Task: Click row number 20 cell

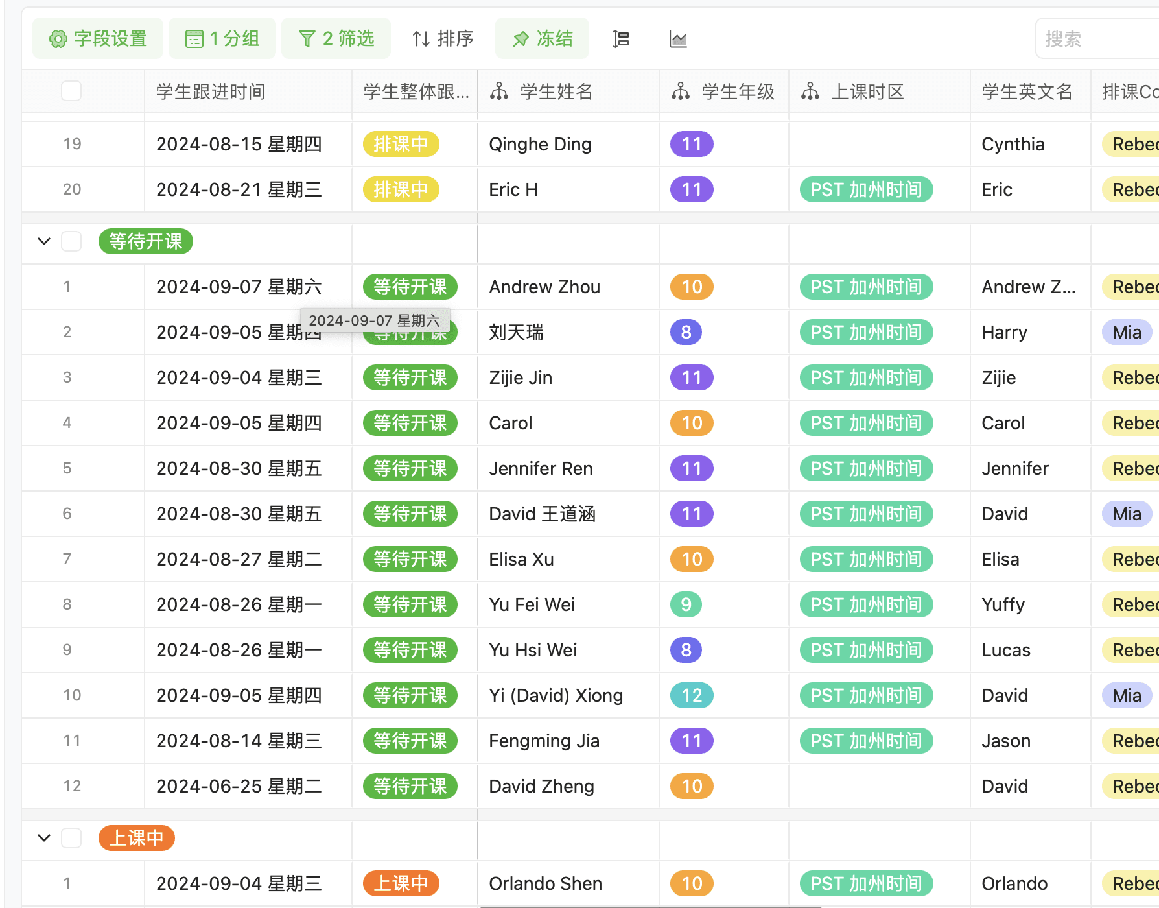Action: click(x=83, y=189)
